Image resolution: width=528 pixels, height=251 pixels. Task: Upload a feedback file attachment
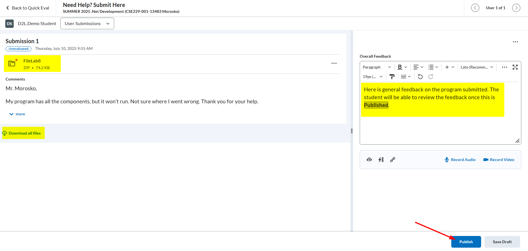tap(369, 160)
